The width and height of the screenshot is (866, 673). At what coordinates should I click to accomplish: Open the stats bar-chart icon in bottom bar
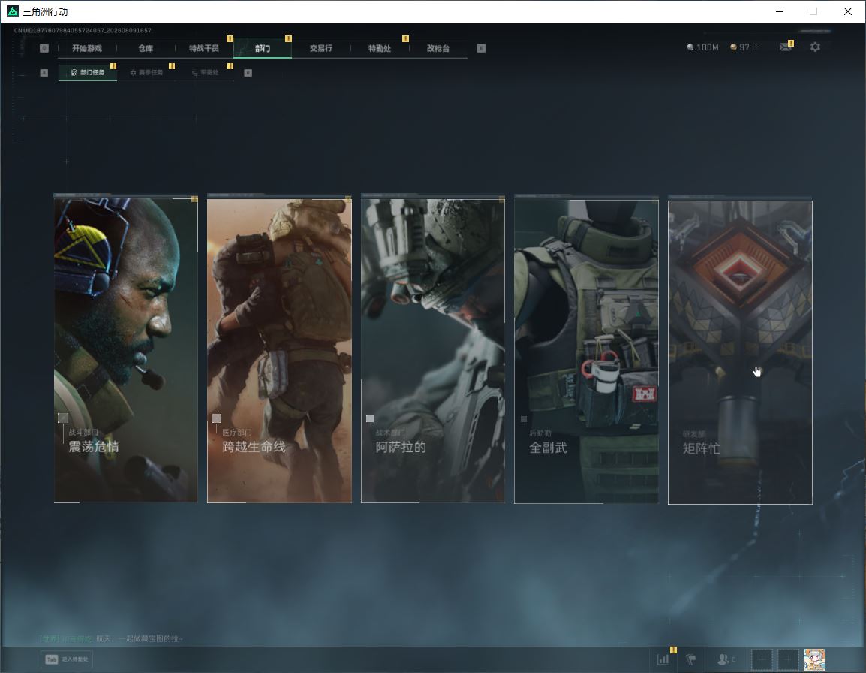[663, 659]
